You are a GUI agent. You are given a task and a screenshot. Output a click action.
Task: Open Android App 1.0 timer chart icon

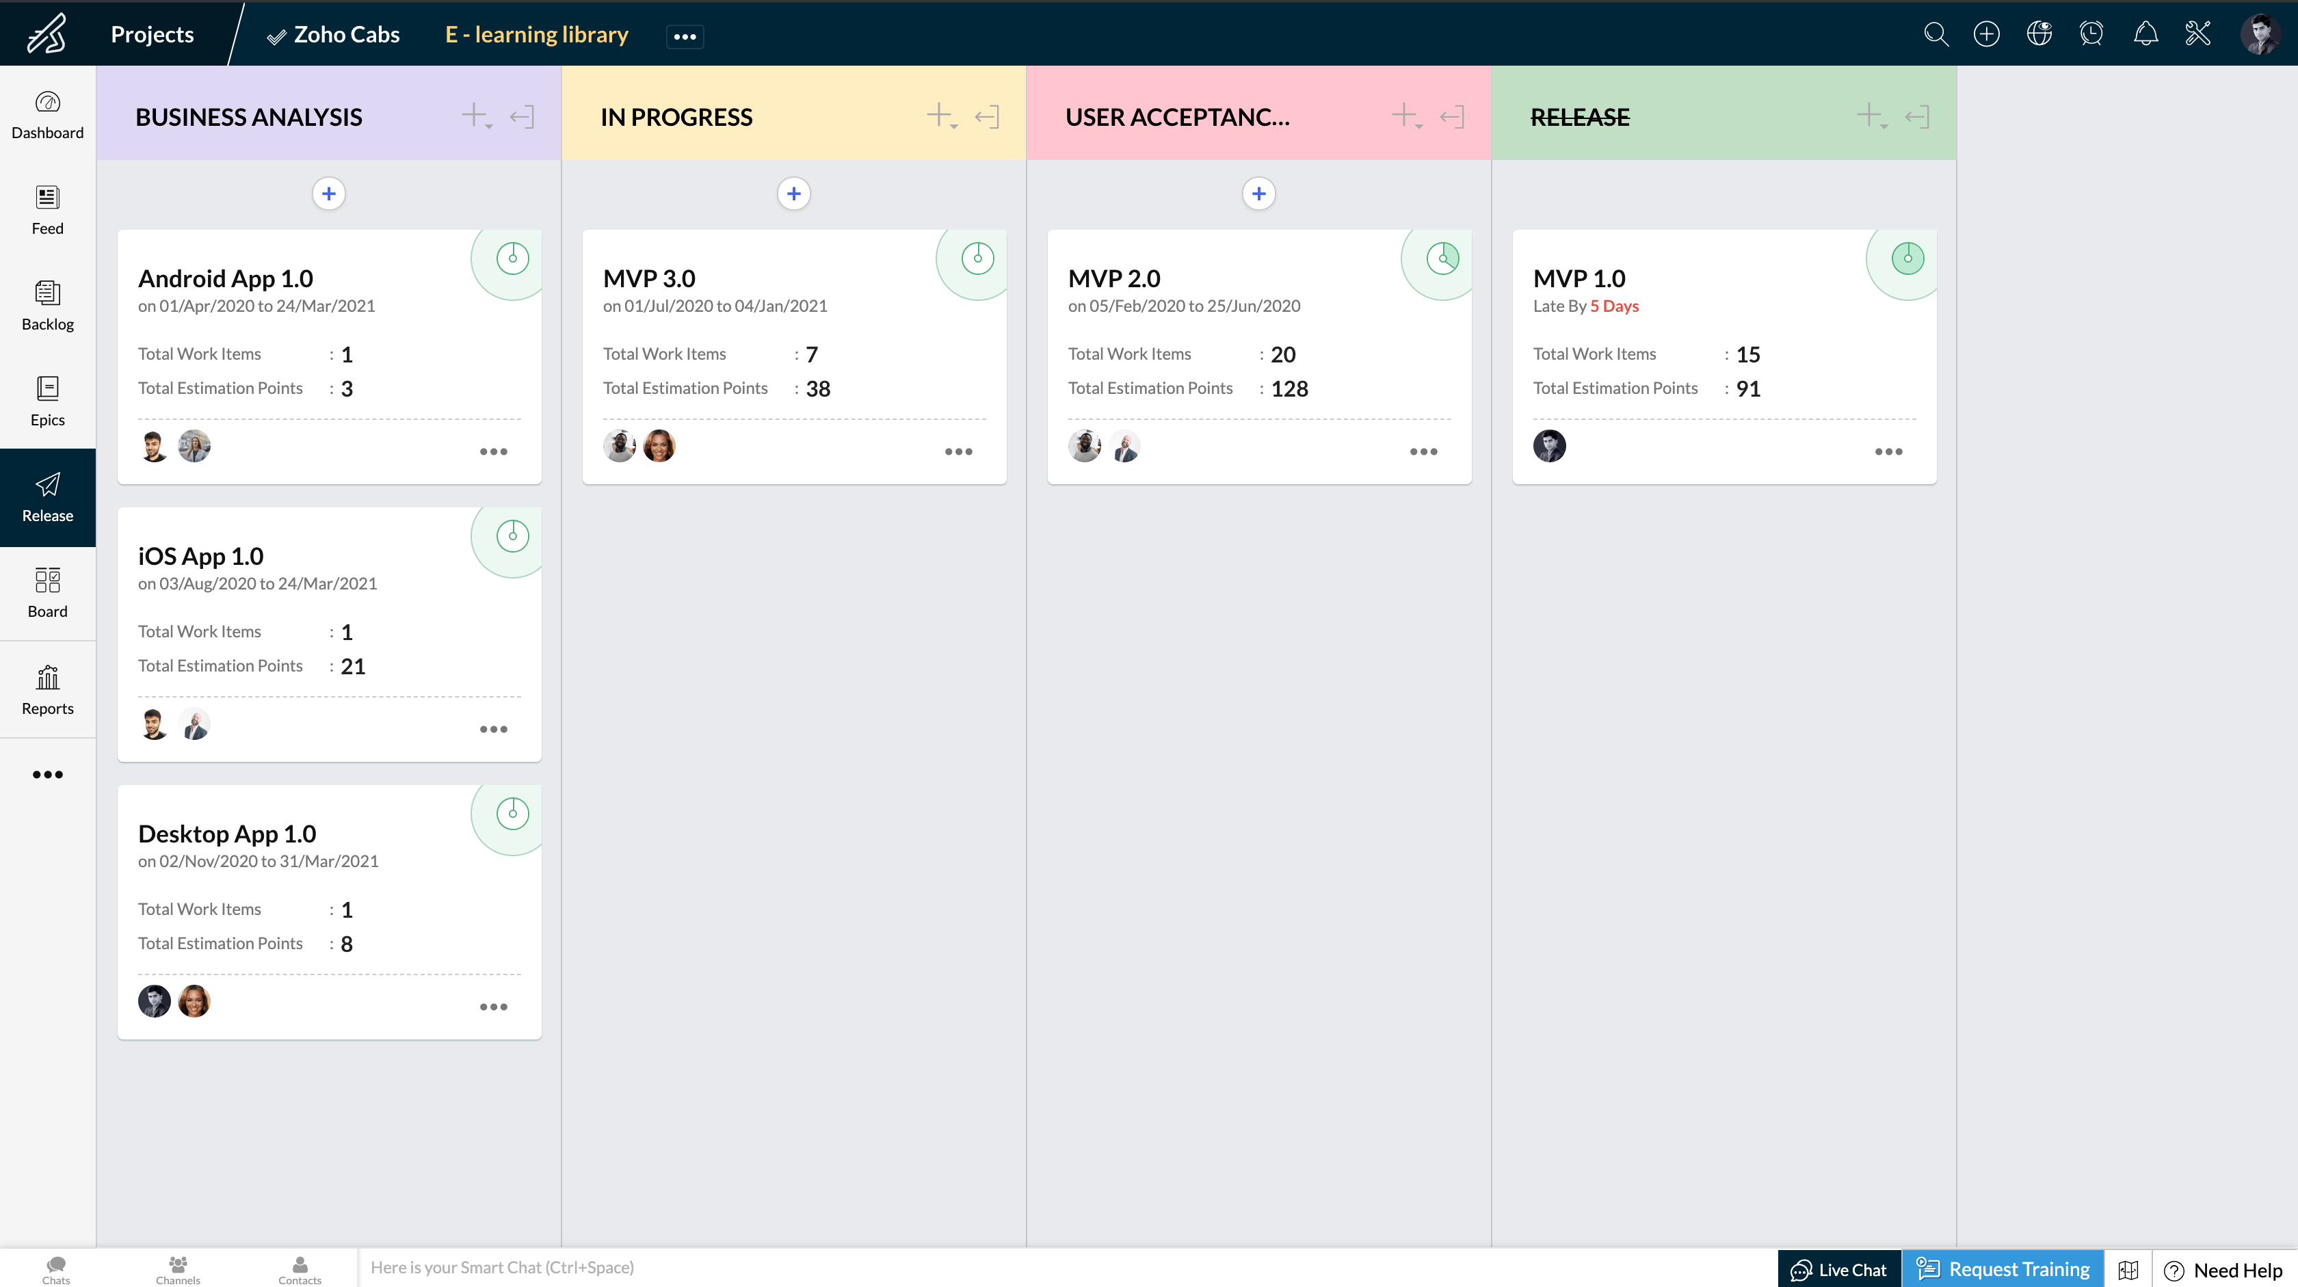[x=513, y=258]
